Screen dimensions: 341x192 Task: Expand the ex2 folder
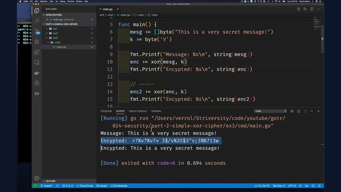(69, 33)
